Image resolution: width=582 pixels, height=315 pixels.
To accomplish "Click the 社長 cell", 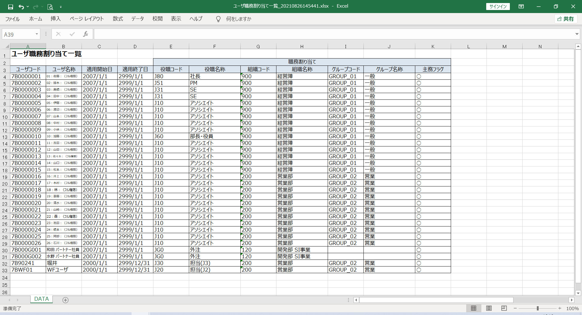I will (215, 76).
